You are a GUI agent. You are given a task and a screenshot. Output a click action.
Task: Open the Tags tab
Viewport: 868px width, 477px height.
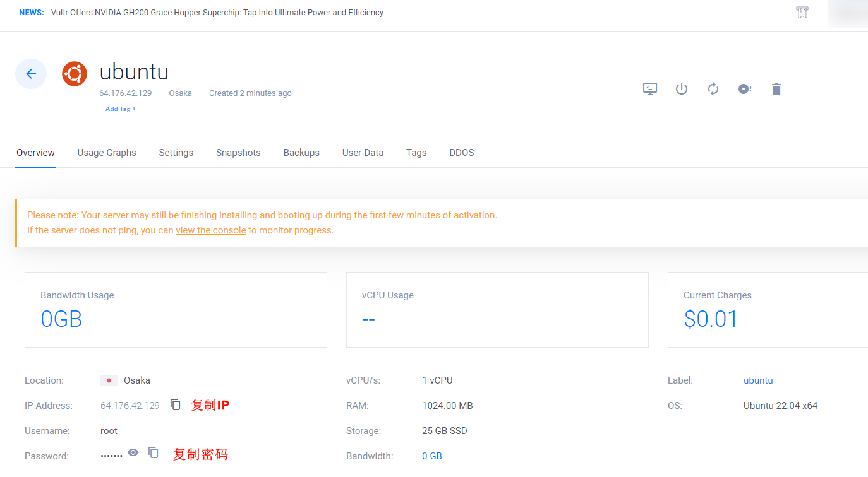tap(416, 153)
